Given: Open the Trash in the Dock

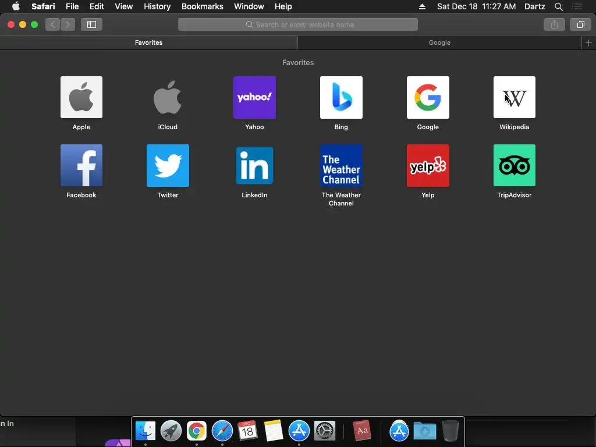Looking at the screenshot, I should point(450,431).
